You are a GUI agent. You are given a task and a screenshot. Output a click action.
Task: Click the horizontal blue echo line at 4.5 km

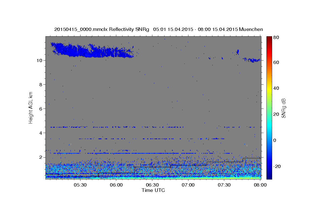pos(117,127)
